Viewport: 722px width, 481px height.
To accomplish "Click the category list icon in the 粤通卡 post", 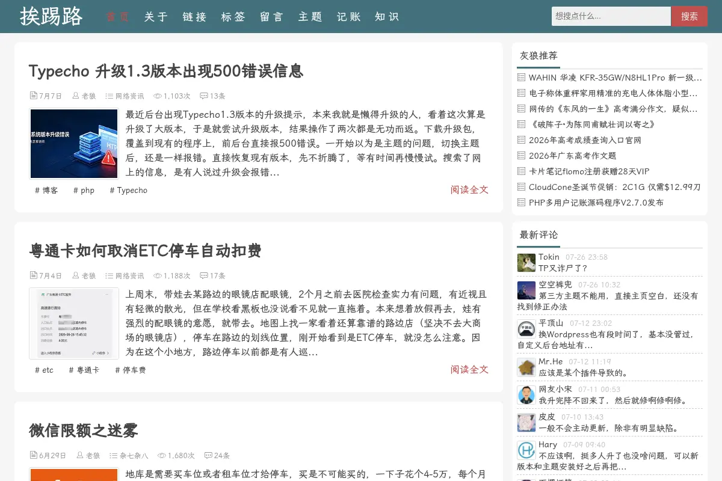I will [109, 275].
